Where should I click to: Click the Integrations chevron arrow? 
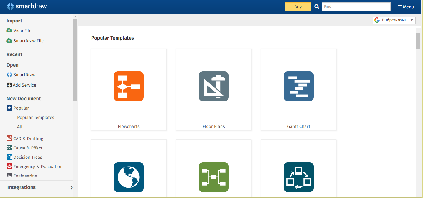click(x=72, y=188)
